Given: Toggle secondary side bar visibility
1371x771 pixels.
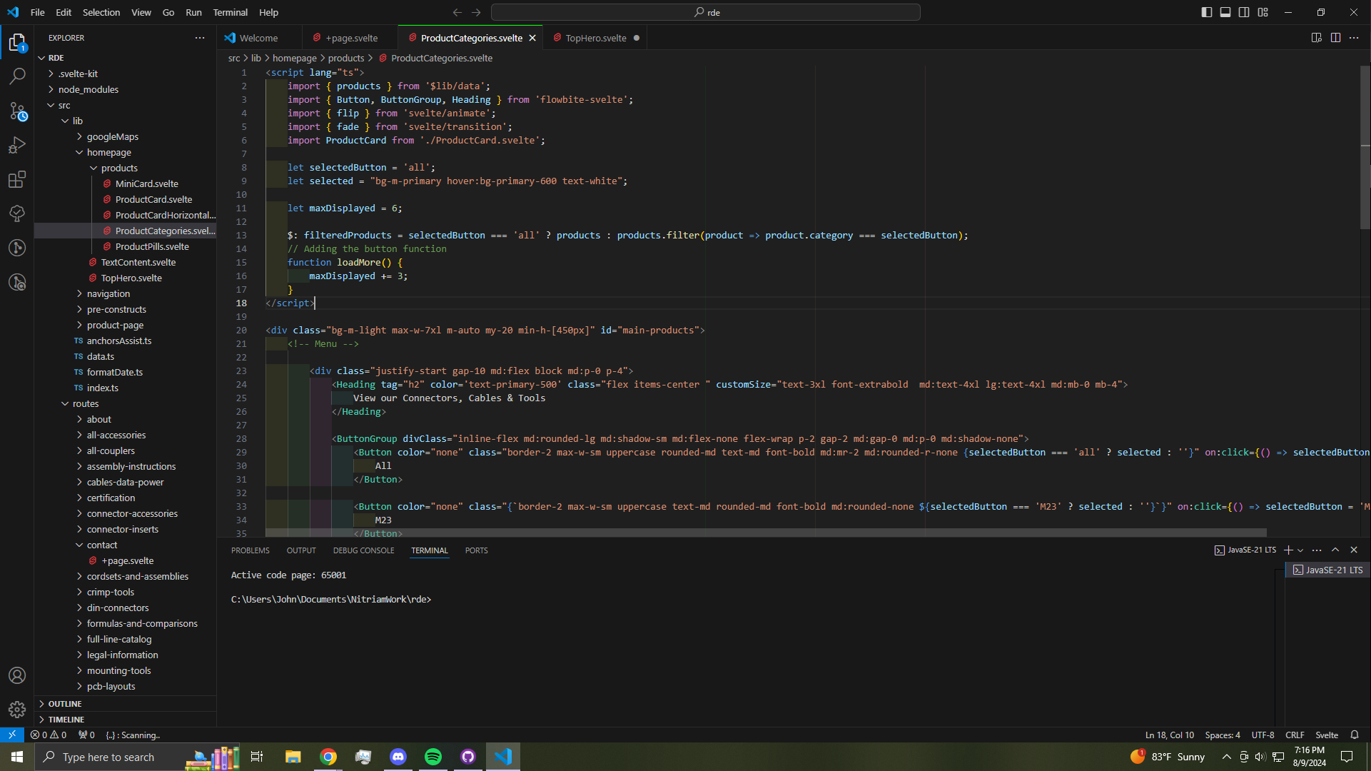Looking at the screenshot, I should click(1244, 12).
